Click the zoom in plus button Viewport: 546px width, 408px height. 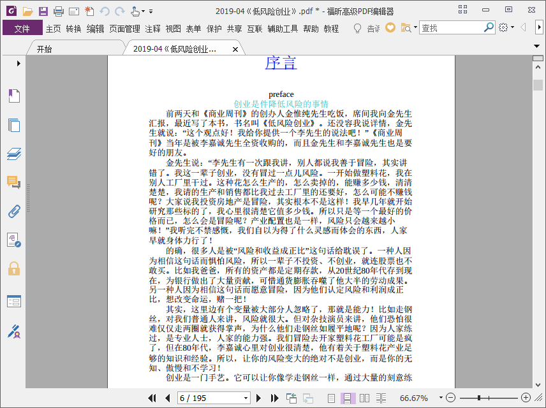(526, 398)
